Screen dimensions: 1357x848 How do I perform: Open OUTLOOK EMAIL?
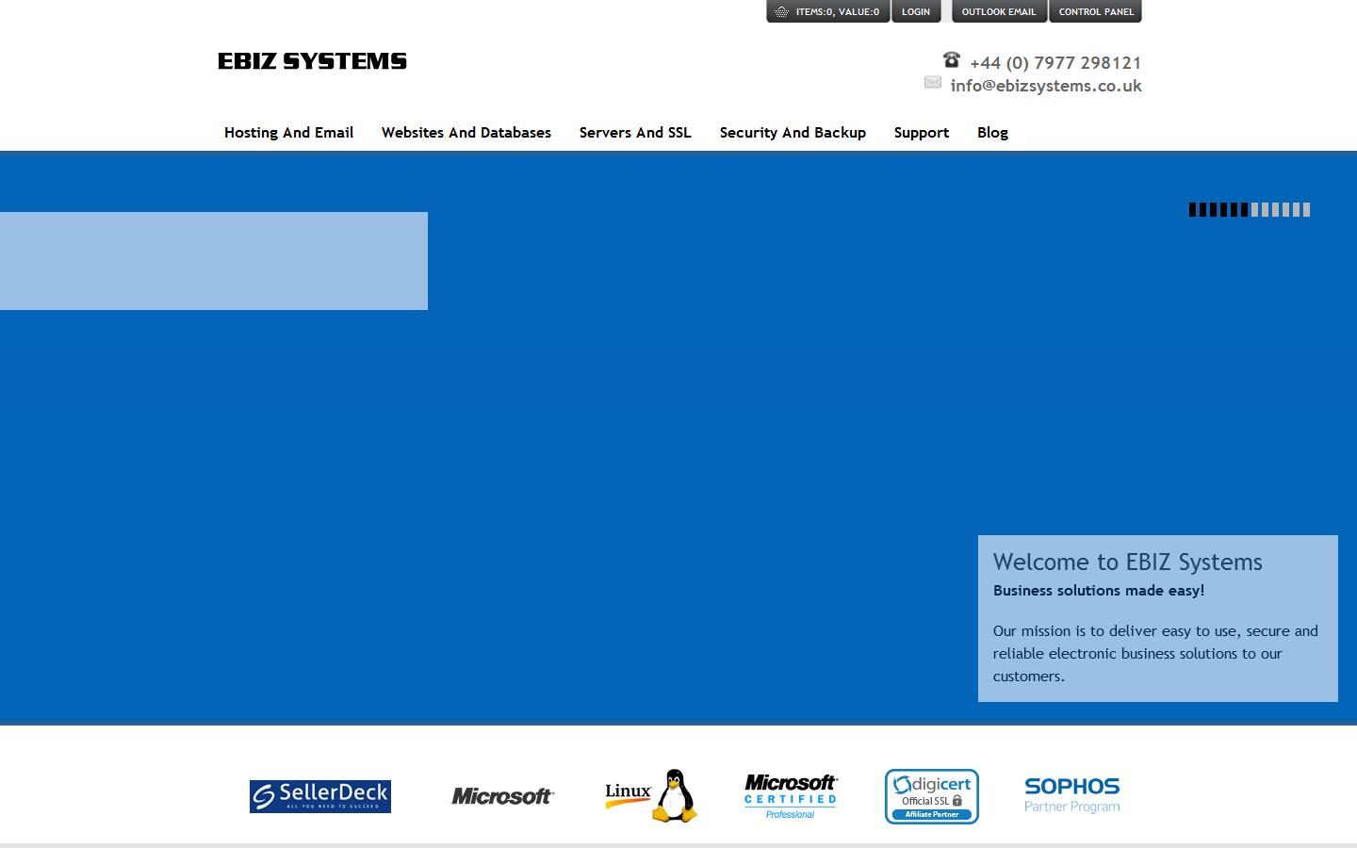(x=999, y=12)
